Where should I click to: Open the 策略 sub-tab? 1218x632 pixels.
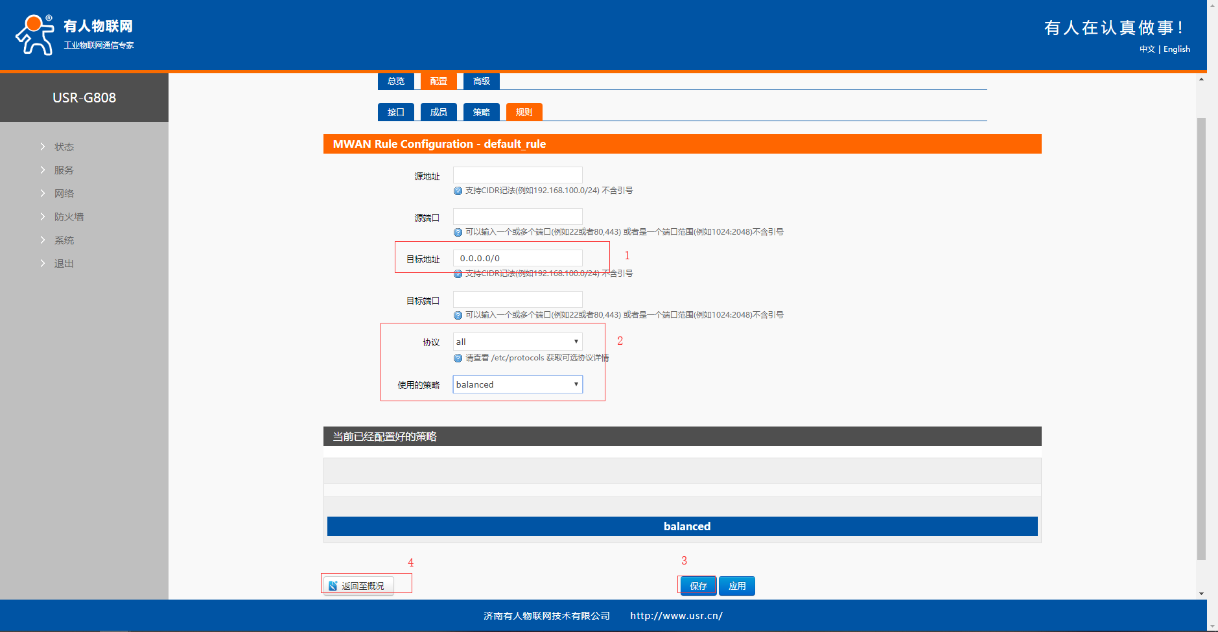[x=481, y=112]
